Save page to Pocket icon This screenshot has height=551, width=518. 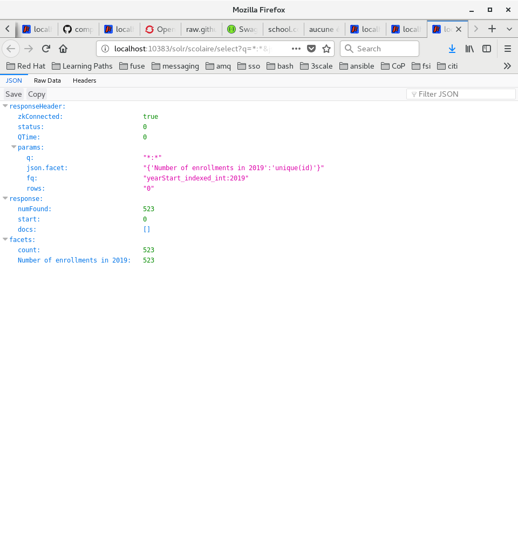pos(311,49)
